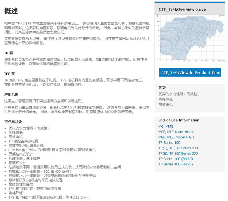
Task: Open the TP(E), TP(E)D Series 300 link
Action: point(178,153)
